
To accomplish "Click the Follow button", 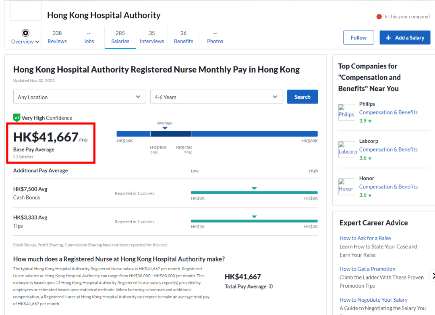I will click(358, 37).
